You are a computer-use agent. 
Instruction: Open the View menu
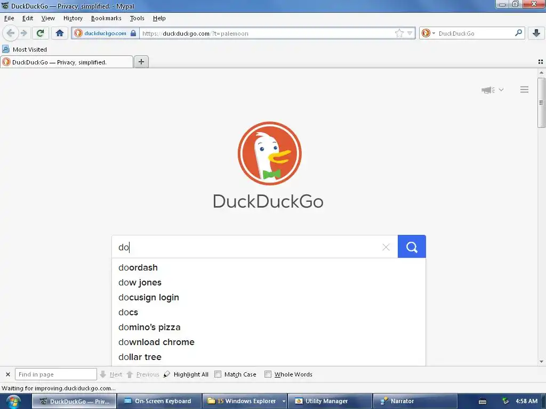[x=48, y=18]
